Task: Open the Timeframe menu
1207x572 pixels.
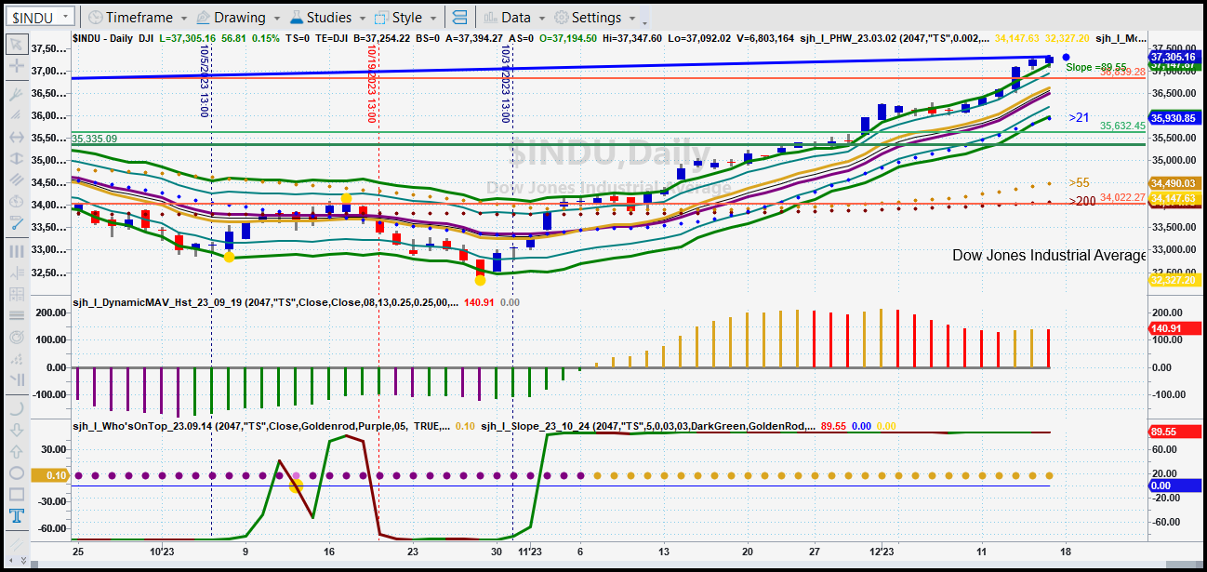Action: [x=139, y=18]
